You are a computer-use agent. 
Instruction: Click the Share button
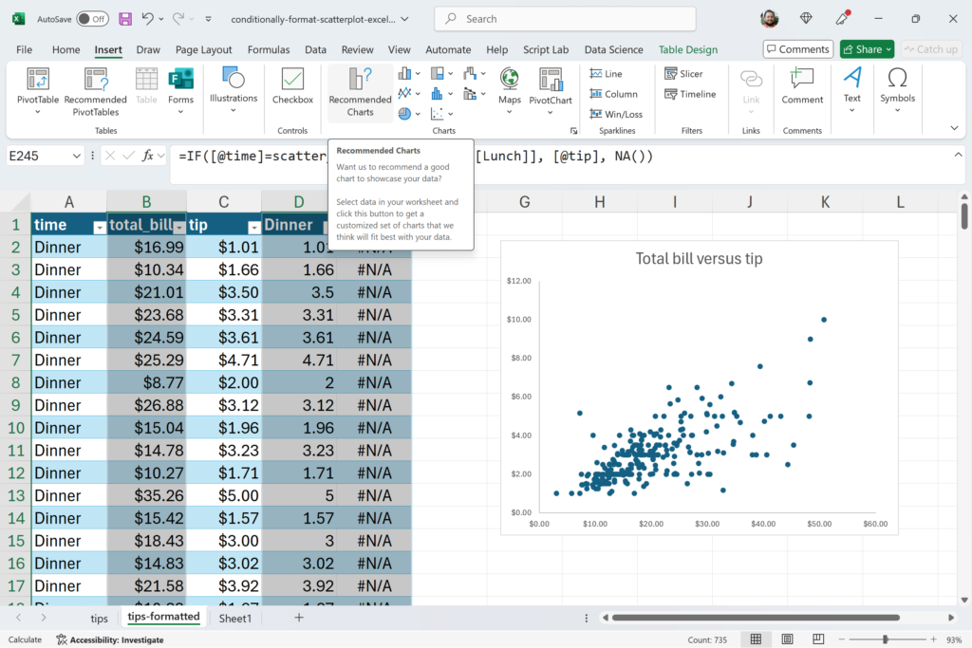click(867, 49)
